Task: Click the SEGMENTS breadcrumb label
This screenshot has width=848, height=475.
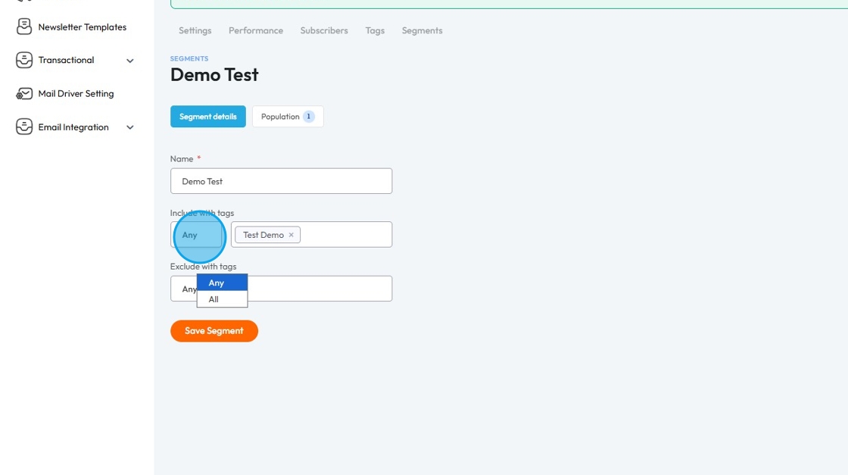Action: point(189,58)
